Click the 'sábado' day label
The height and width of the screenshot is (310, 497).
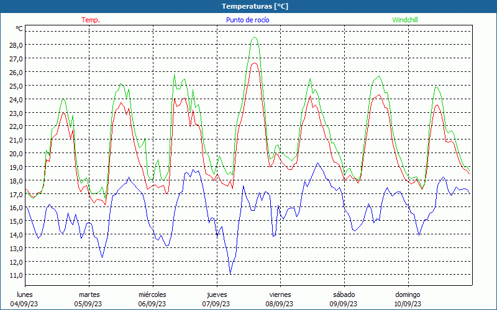pyautogui.click(x=344, y=294)
